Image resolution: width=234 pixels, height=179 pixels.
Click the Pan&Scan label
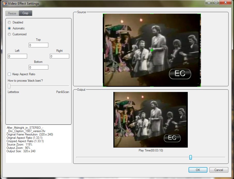click(x=63, y=92)
